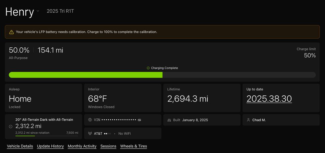Click software version 2025.38.30 link
The height and width of the screenshot is (153, 325).
coord(269,99)
